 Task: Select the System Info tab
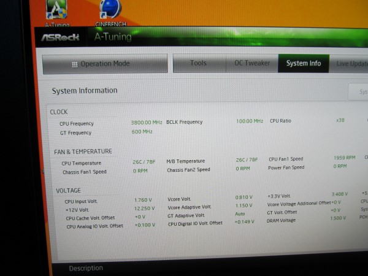pos(304,63)
